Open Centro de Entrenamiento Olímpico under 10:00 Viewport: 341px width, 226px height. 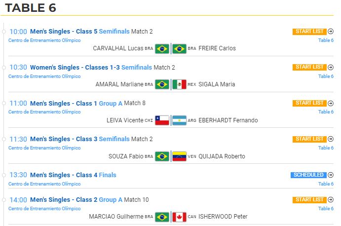(x=44, y=40)
